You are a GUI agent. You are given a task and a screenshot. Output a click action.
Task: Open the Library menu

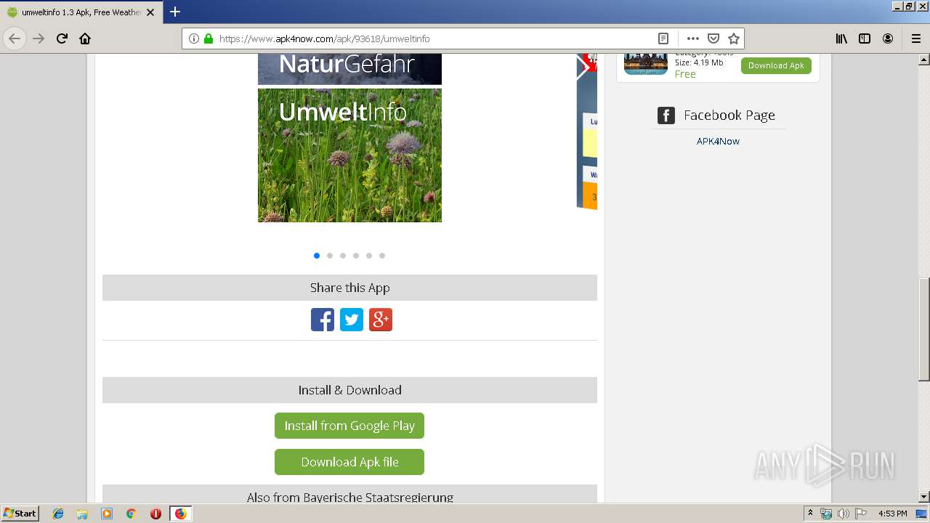(841, 38)
